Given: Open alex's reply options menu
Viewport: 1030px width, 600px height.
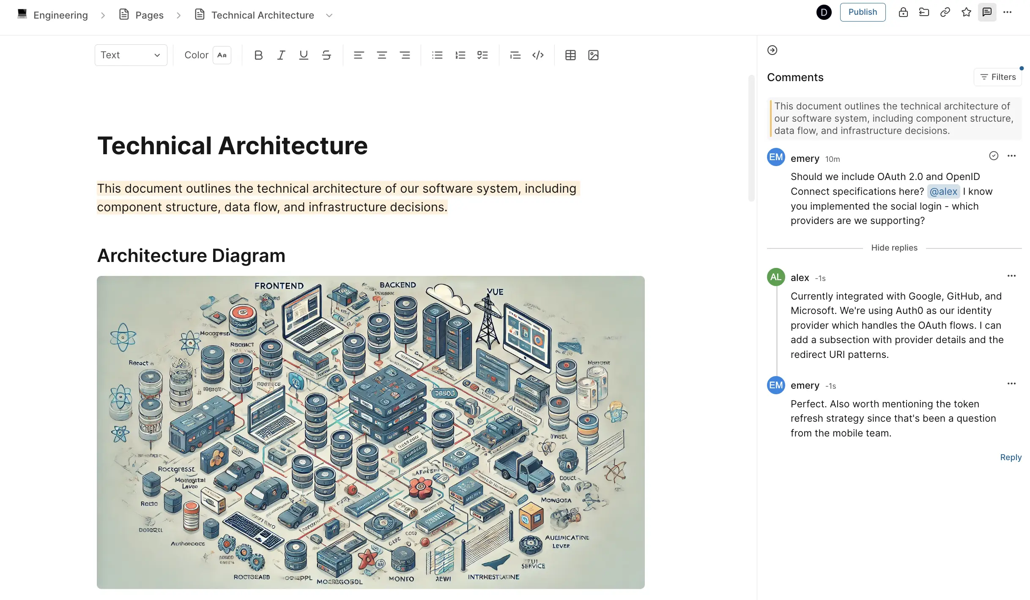Looking at the screenshot, I should (1011, 276).
